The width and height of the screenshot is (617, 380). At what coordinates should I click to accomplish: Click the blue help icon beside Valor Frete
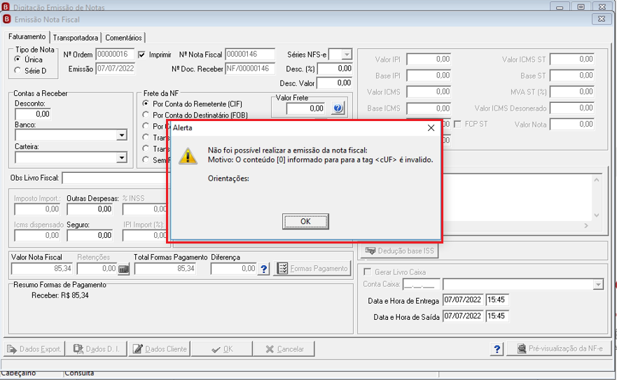[338, 108]
